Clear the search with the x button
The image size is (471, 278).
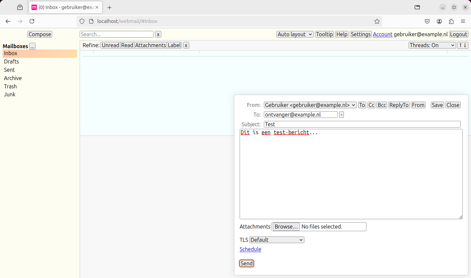point(158,34)
